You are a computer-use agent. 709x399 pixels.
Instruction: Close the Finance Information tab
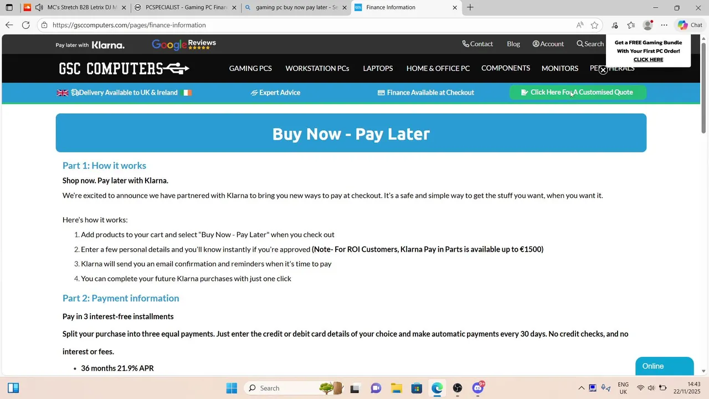click(x=455, y=7)
